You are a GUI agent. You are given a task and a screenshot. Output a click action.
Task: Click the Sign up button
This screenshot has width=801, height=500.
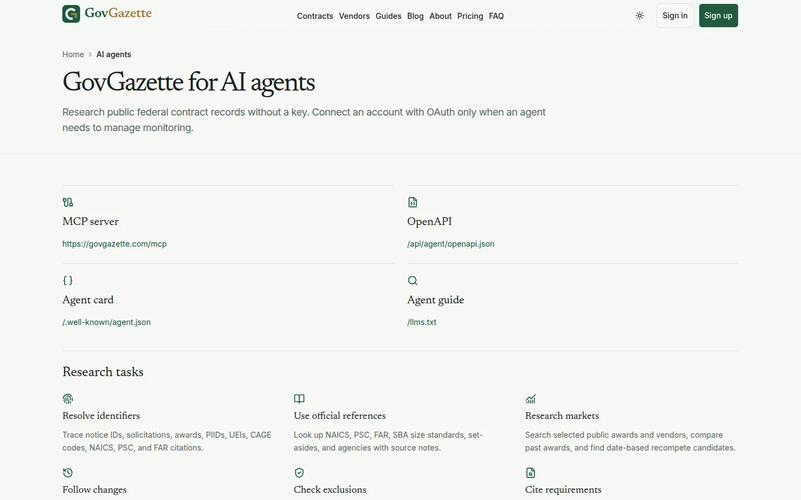pyautogui.click(x=718, y=16)
